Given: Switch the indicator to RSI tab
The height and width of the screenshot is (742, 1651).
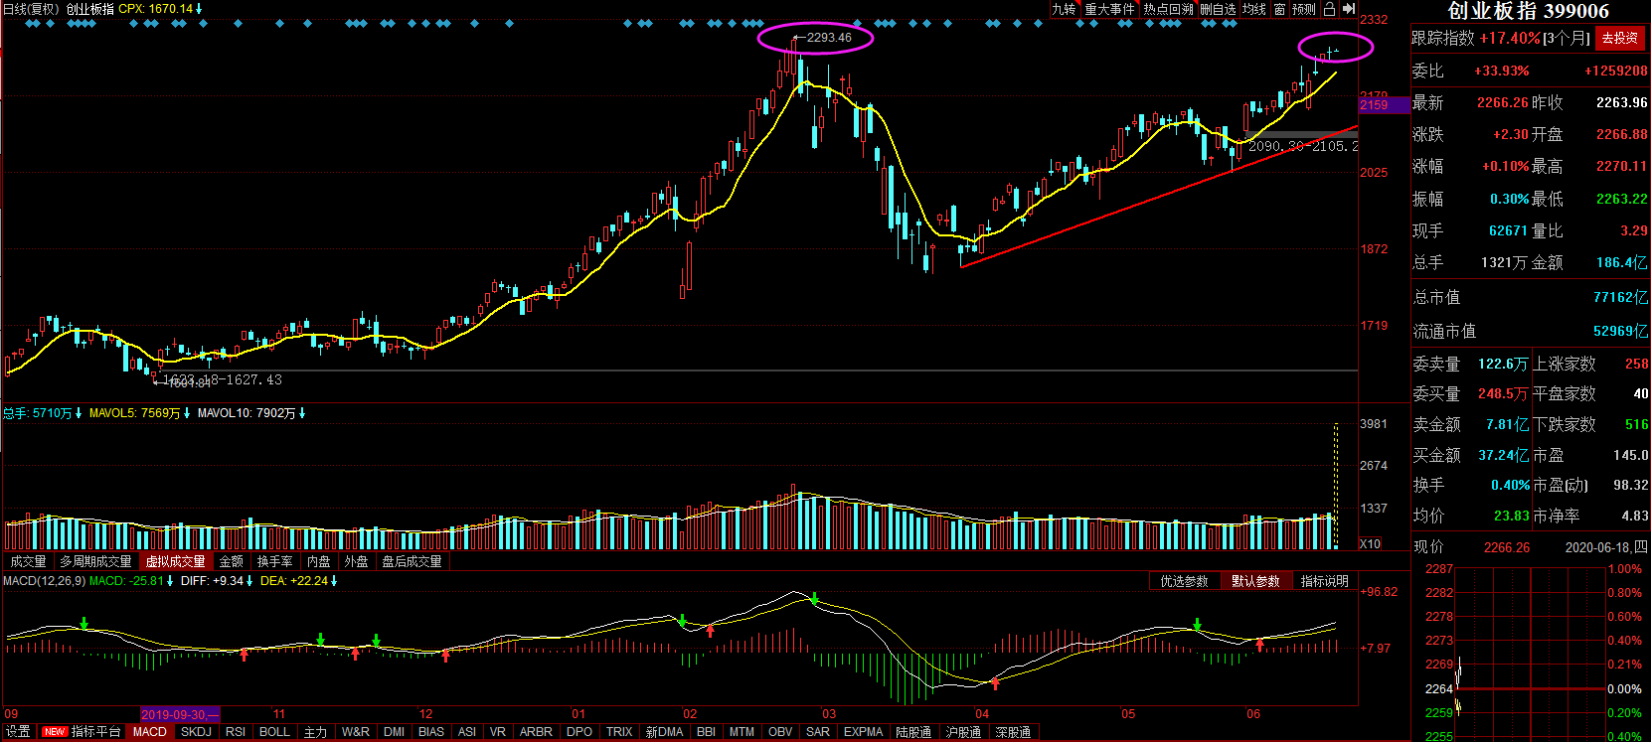Looking at the screenshot, I should pyautogui.click(x=236, y=732).
